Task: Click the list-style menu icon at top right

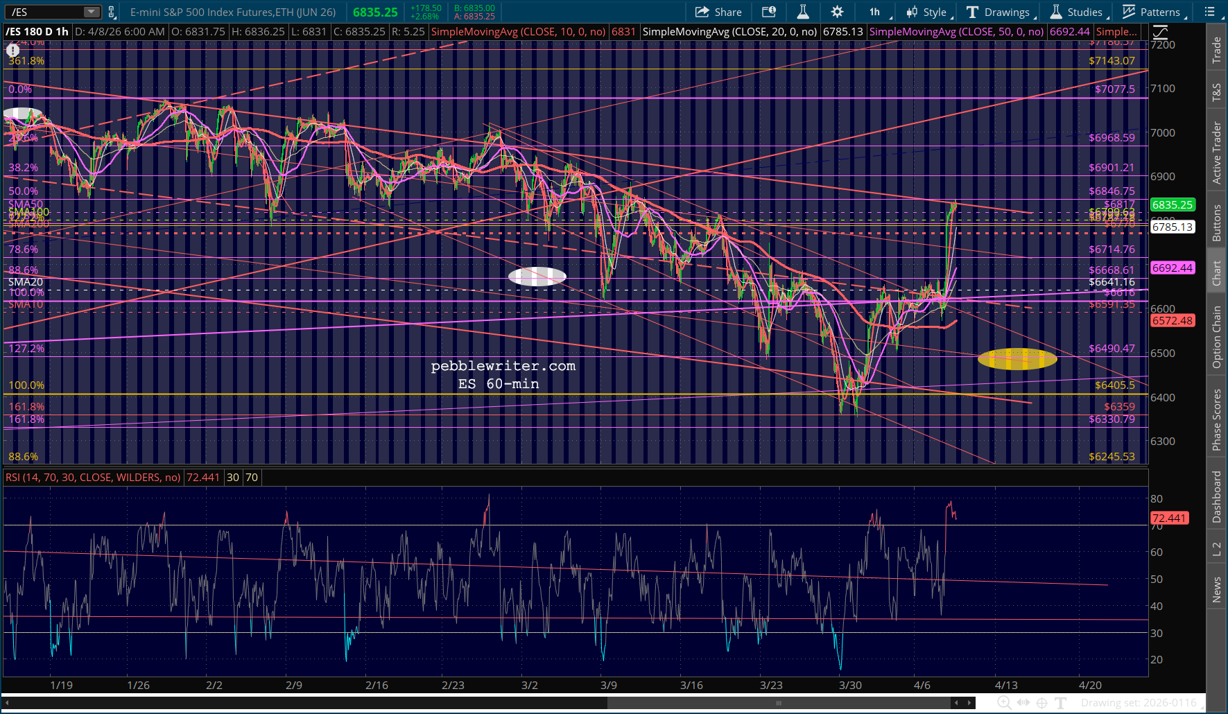Action: pyautogui.click(x=1210, y=12)
